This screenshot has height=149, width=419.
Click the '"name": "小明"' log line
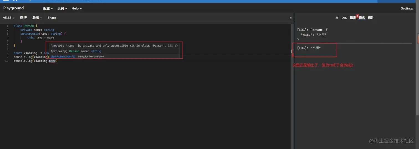314,35
